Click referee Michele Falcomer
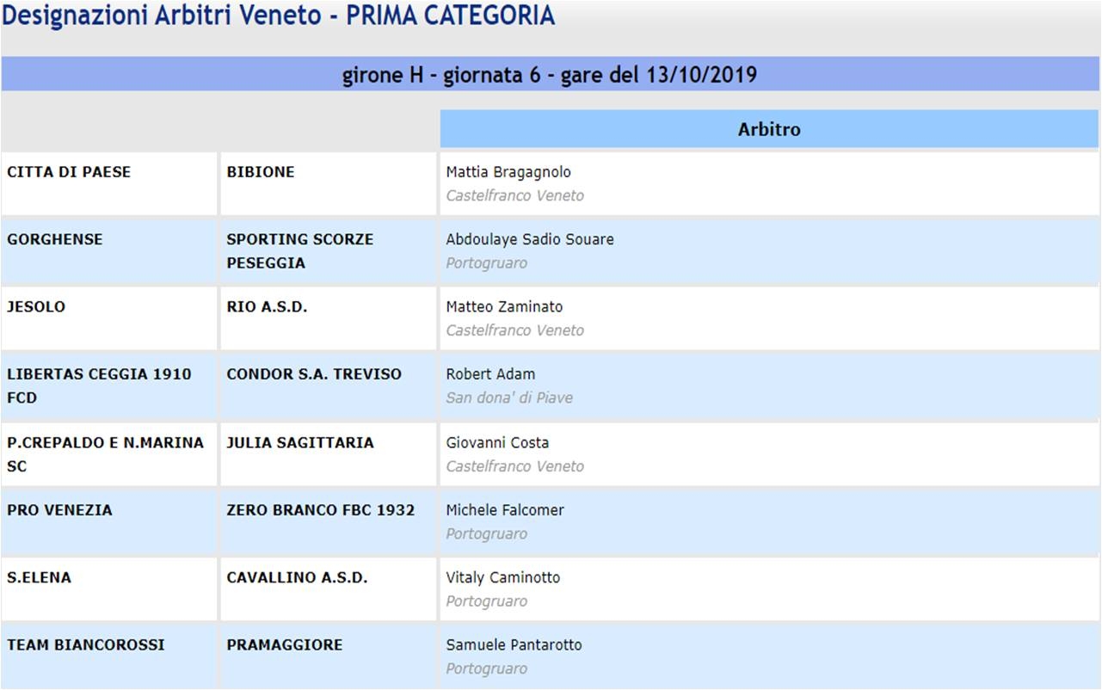This screenshot has width=1102, height=690. tap(505, 510)
